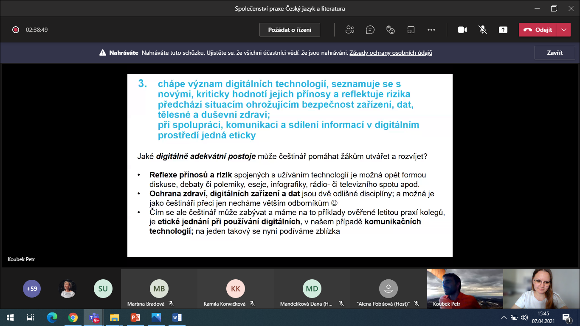
Task: Open the participants panel icon
Action: 350,30
